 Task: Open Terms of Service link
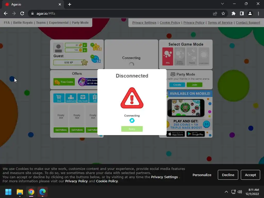click(x=220, y=23)
